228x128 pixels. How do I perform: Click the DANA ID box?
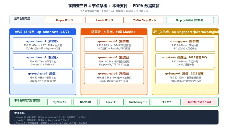click(85, 102)
